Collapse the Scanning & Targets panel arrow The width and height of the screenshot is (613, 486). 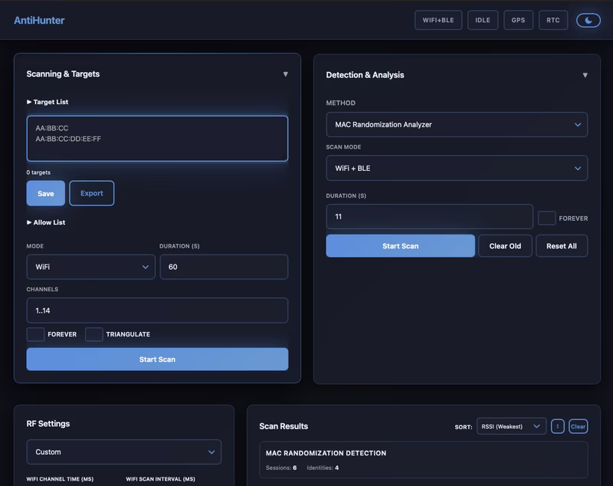[x=285, y=74]
